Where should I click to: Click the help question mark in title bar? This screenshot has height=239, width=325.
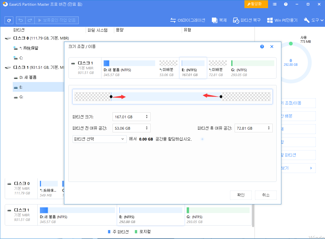click(x=285, y=4)
